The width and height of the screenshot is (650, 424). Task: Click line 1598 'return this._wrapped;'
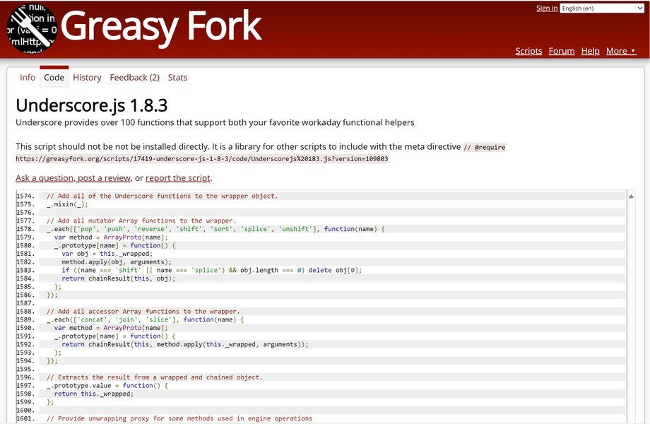(x=94, y=394)
